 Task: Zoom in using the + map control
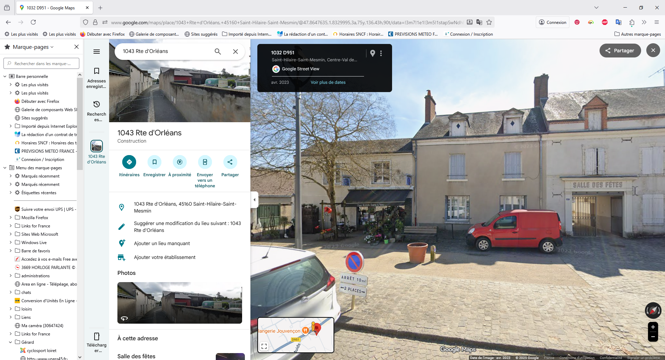(x=653, y=327)
